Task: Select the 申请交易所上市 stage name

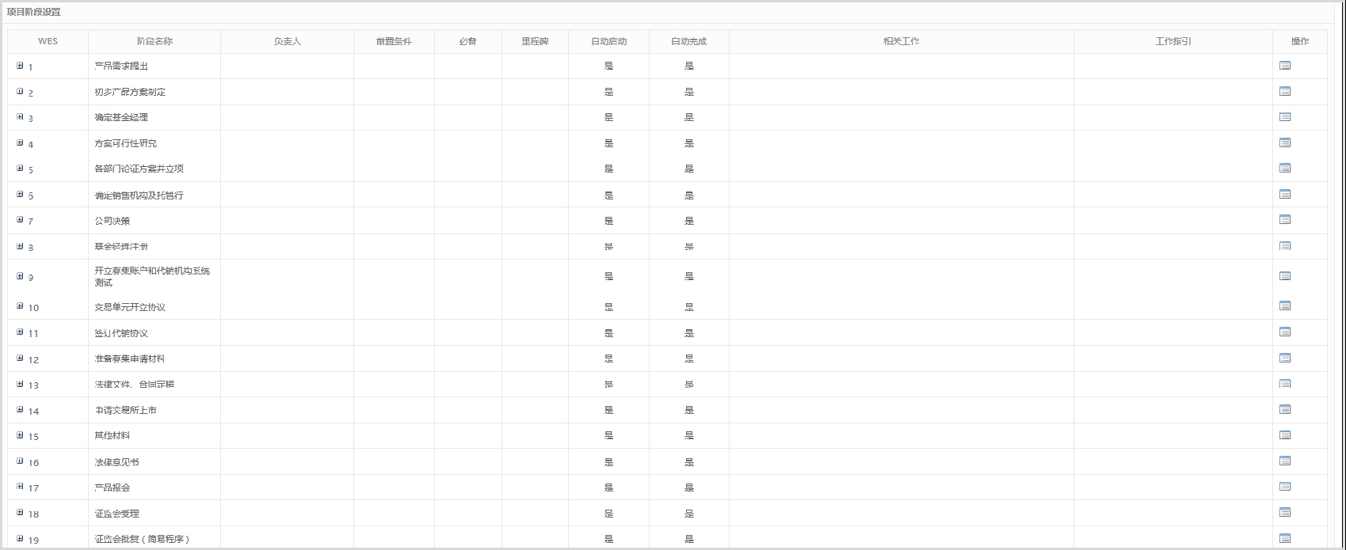Action: click(125, 410)
